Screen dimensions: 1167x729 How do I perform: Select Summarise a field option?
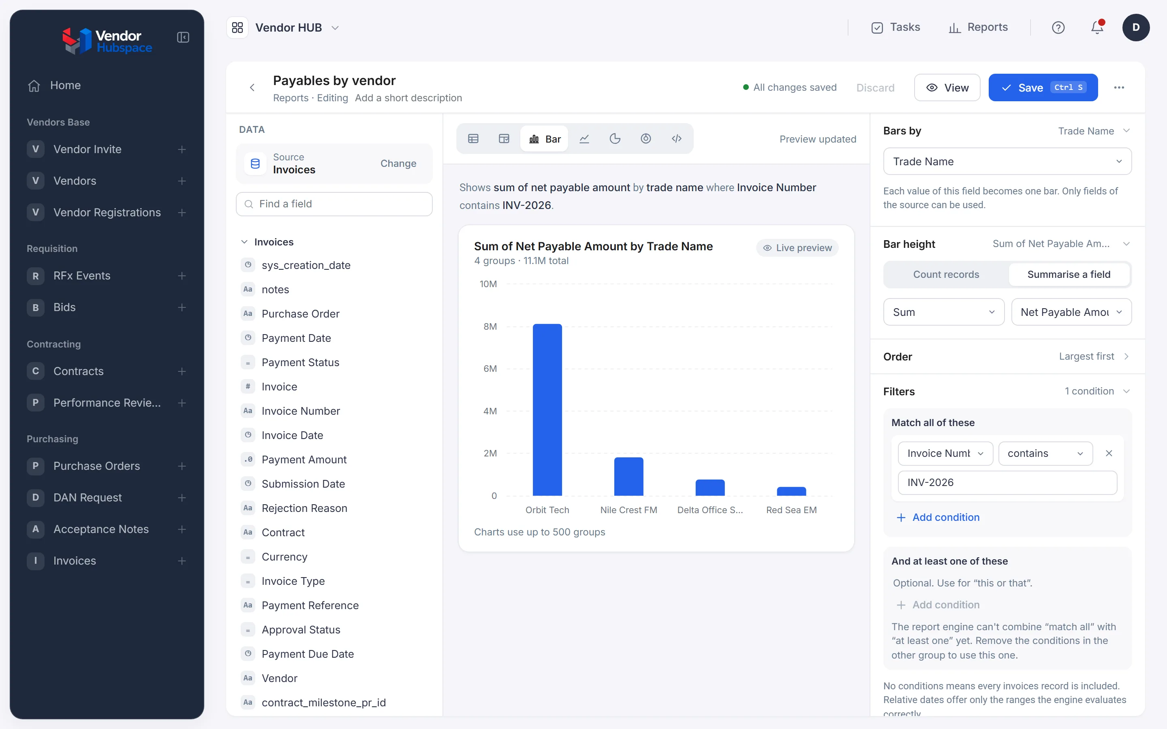1069,274
